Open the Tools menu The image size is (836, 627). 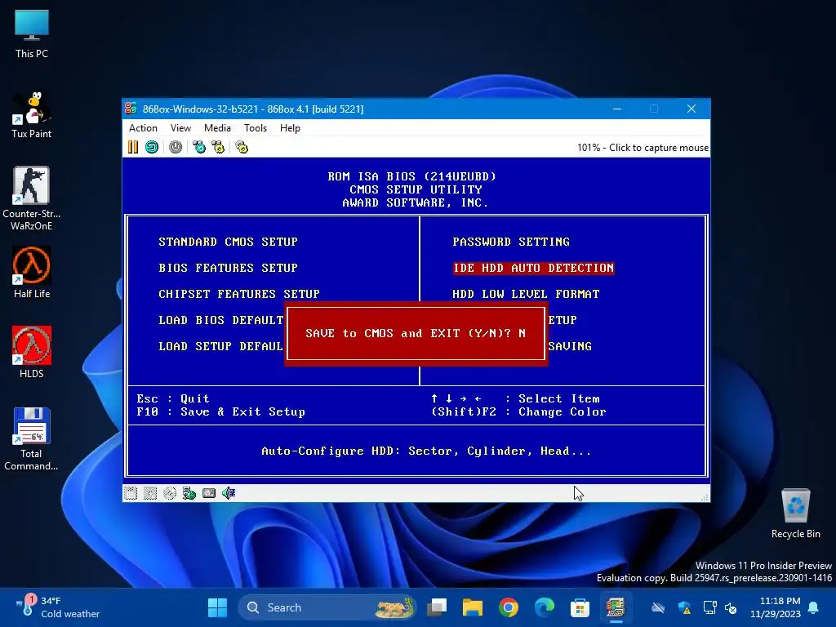(256, 128)
